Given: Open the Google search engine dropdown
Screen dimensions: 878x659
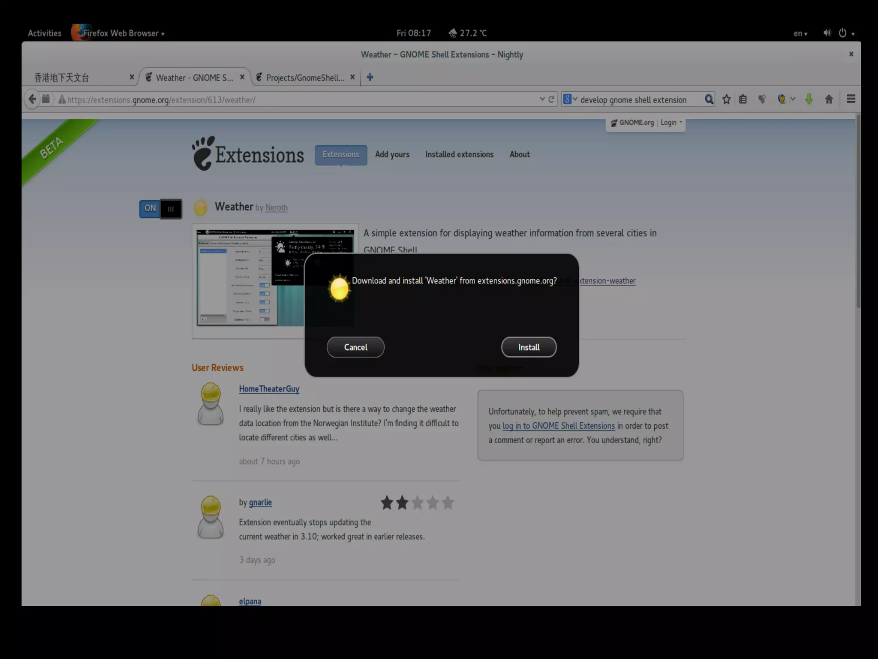Looking at the screenshot, I should click(570, 99).
